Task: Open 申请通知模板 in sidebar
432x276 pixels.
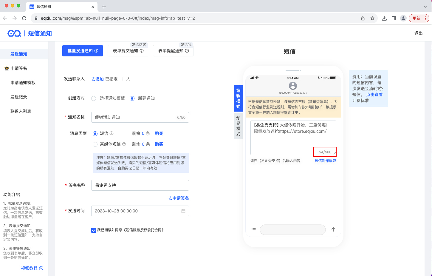Action: coord(23,83)
